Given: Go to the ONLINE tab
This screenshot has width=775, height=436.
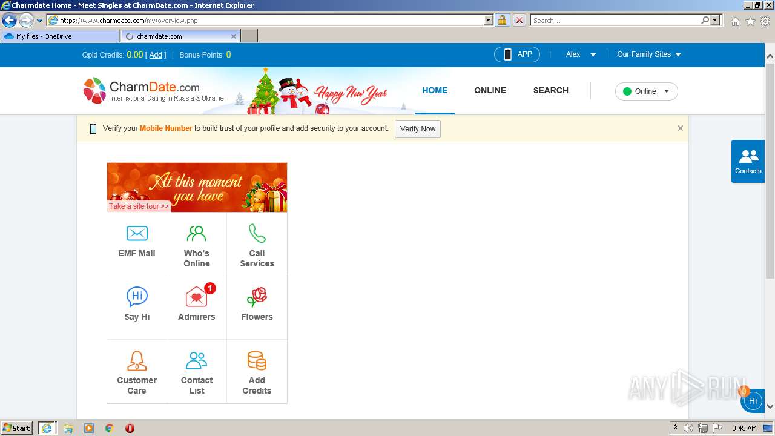Looking at the screenshot, I should (490, 90).
